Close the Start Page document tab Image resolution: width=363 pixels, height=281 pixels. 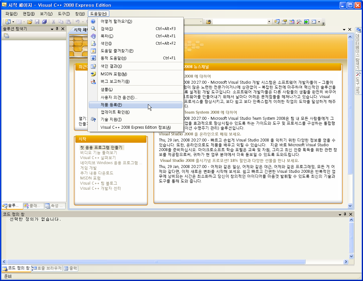(x=350, y=29)
